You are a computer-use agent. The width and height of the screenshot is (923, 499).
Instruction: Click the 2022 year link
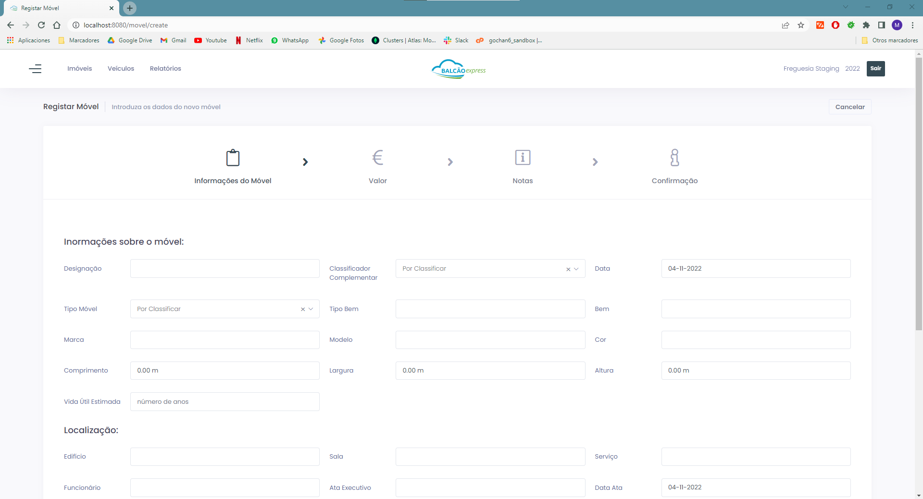pos(852,69)
